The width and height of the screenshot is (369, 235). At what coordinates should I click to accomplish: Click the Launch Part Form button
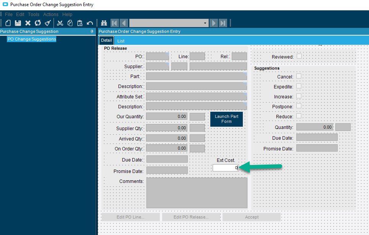coord(226,119)
